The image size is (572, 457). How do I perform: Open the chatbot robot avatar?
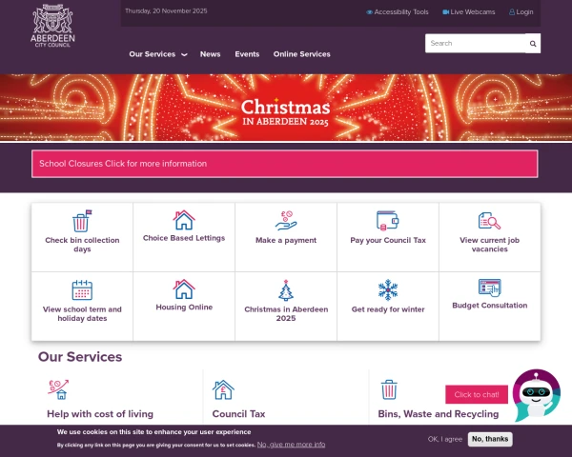tap(536, 395)
